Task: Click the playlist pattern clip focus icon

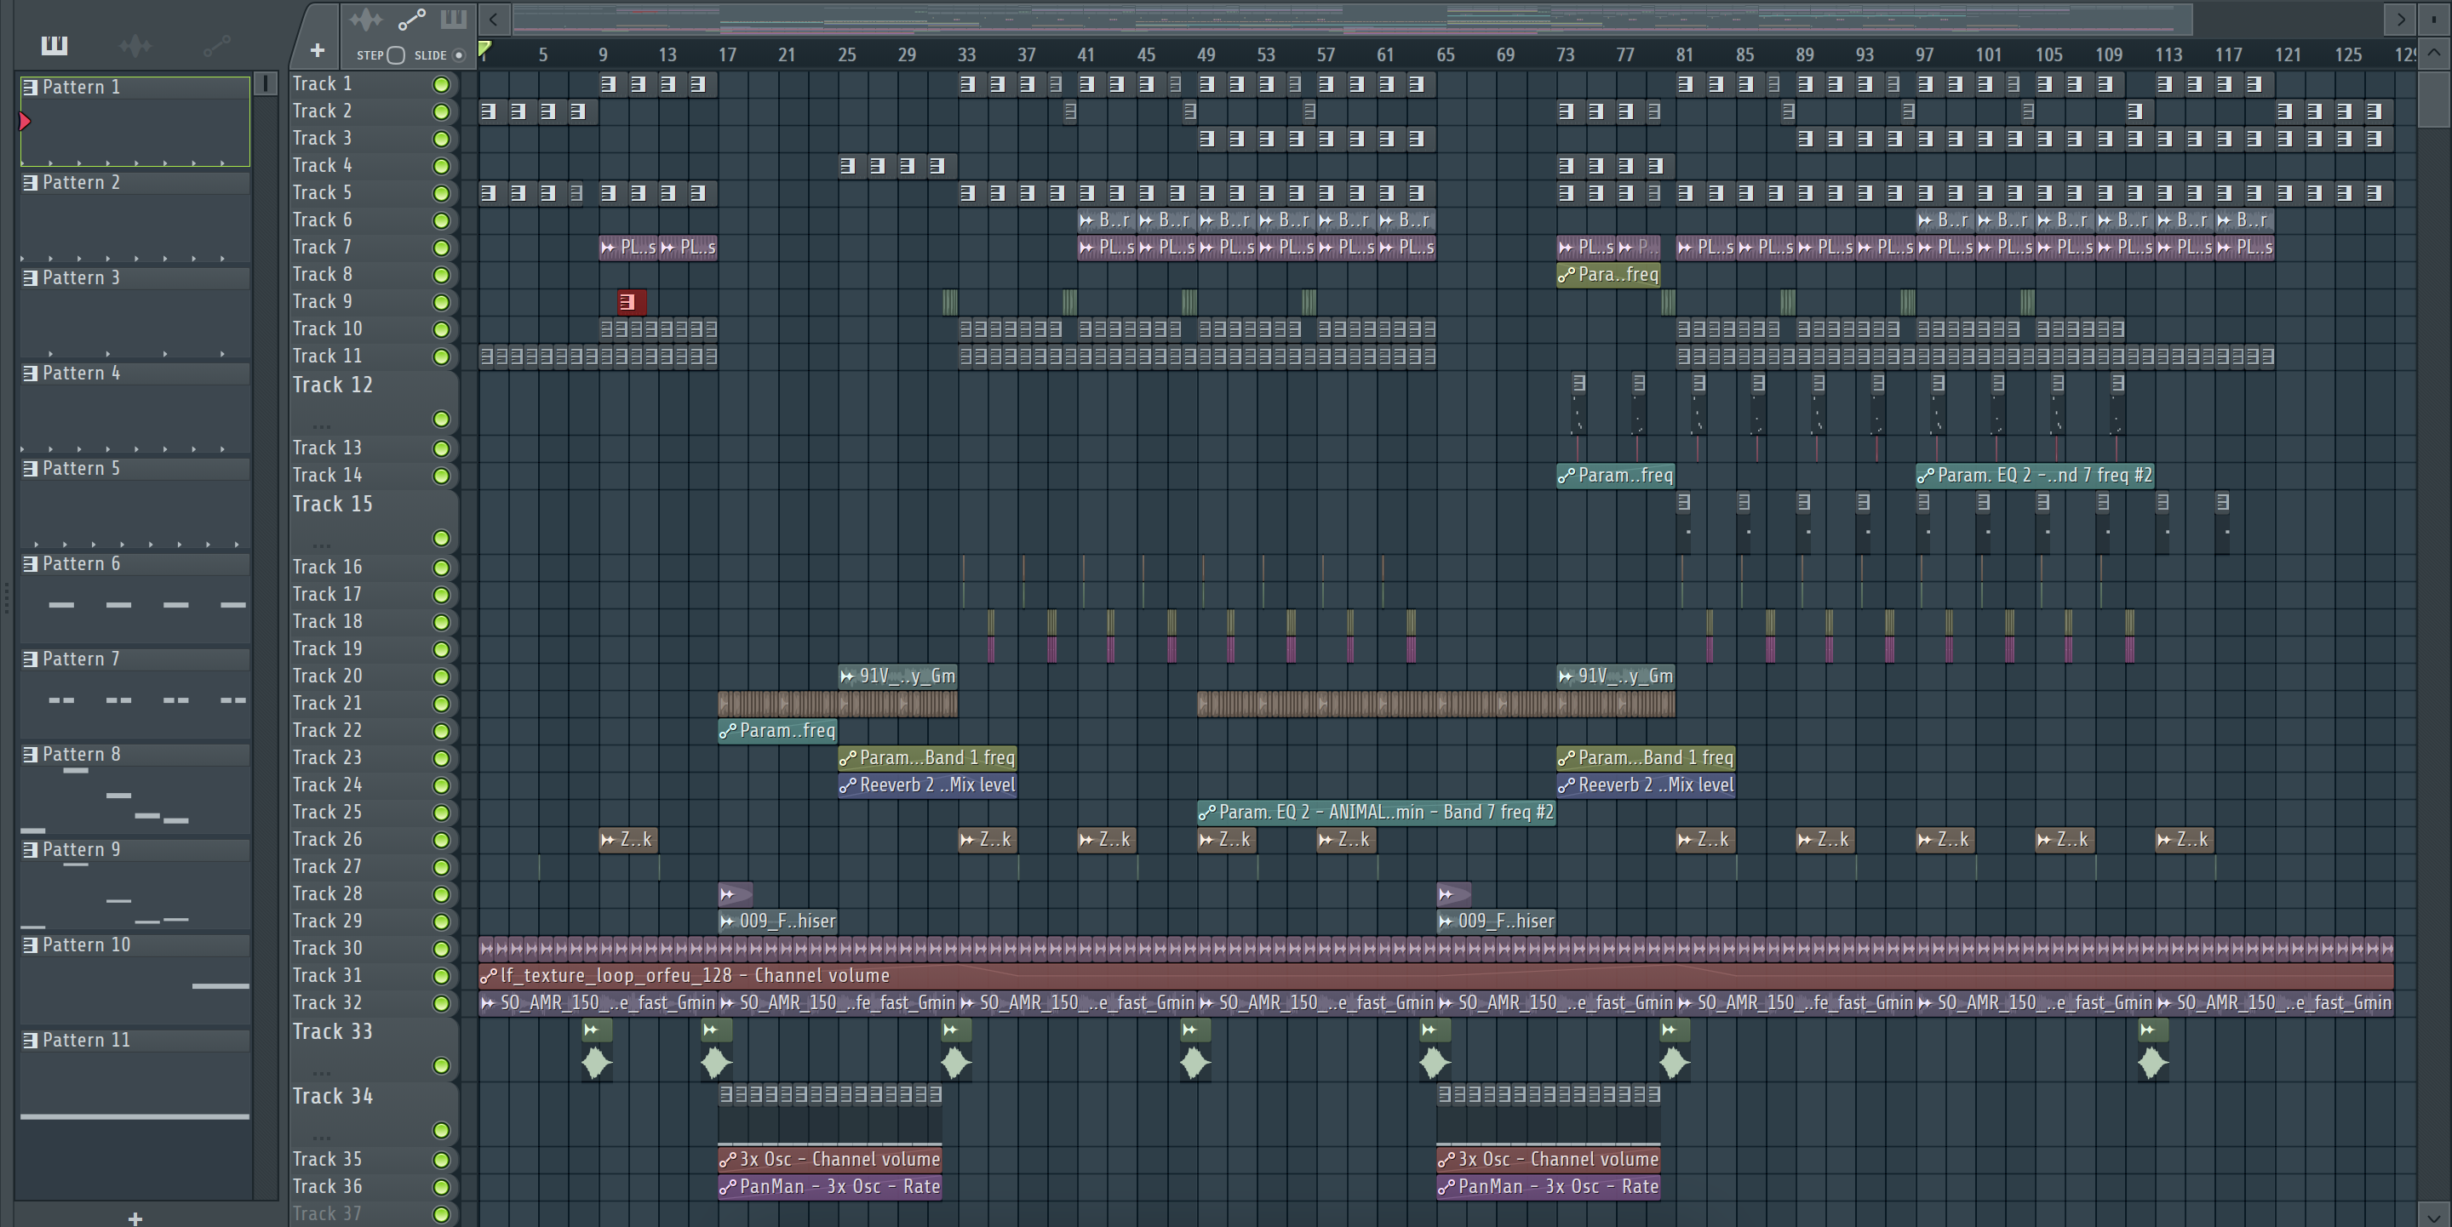Action: [x=453, y=19]
